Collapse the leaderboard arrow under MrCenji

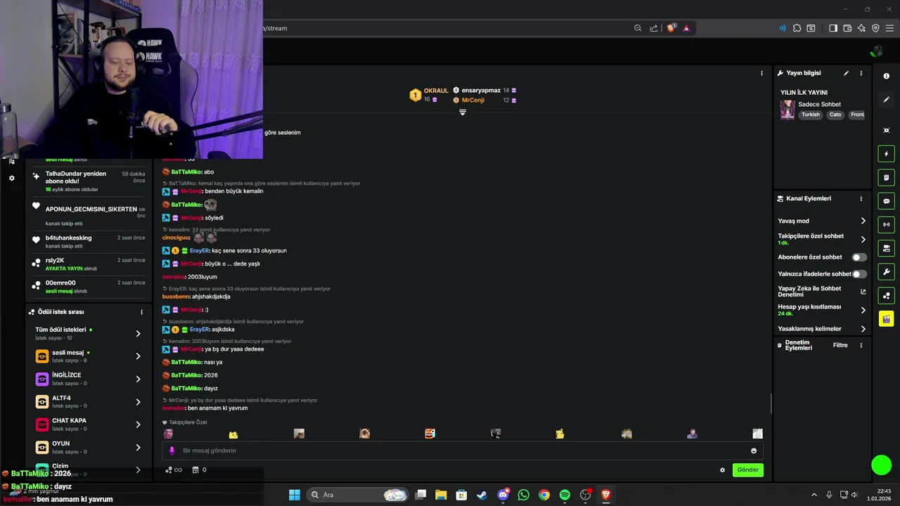pyautogui.click(x=463, y=112)
